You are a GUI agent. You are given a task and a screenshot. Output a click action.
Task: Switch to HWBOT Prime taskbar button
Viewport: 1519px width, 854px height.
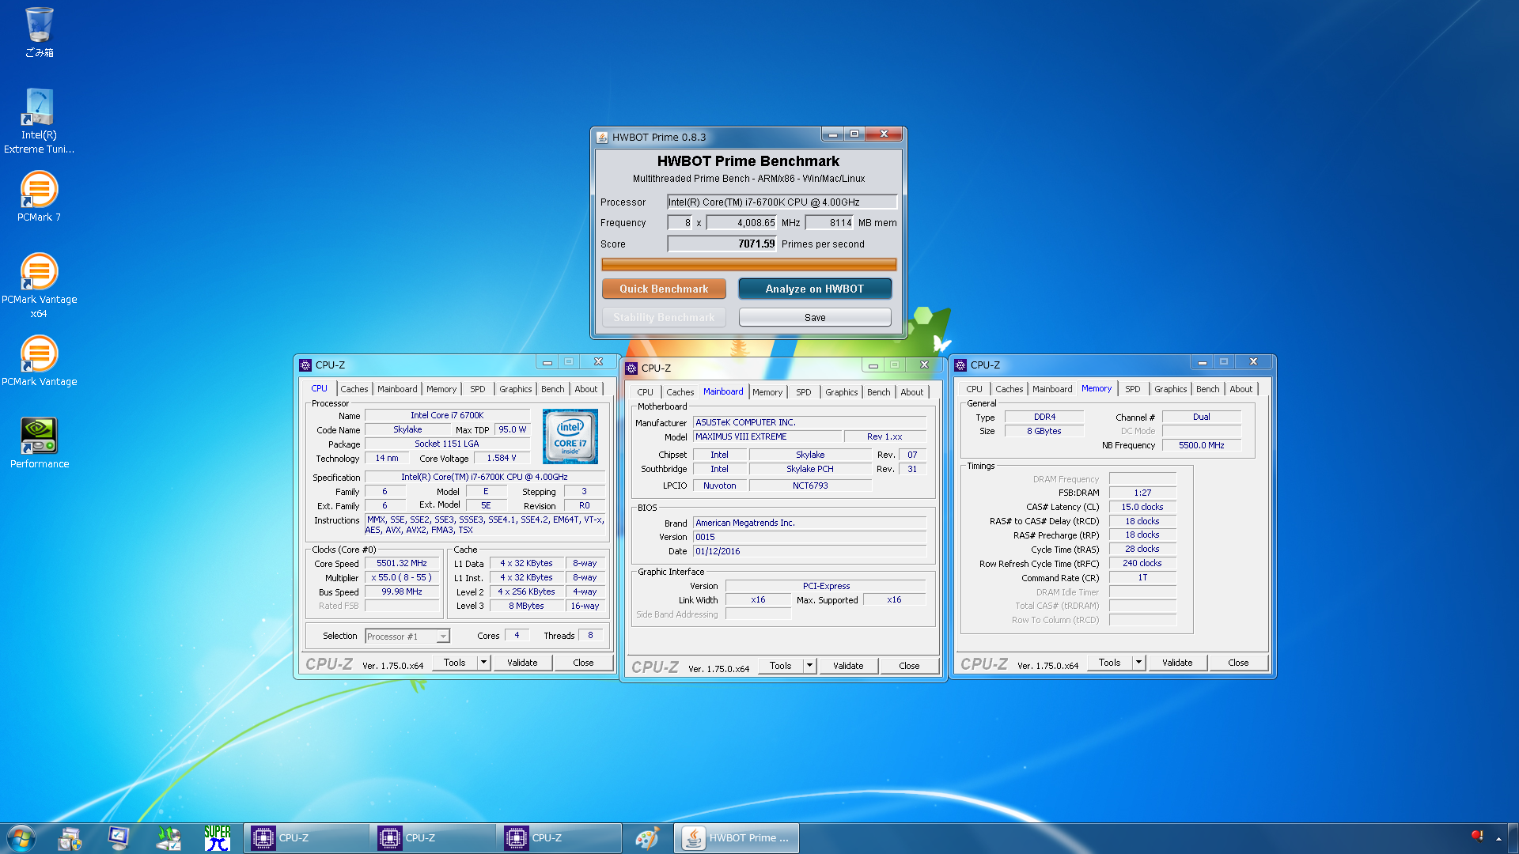(737, 838)
